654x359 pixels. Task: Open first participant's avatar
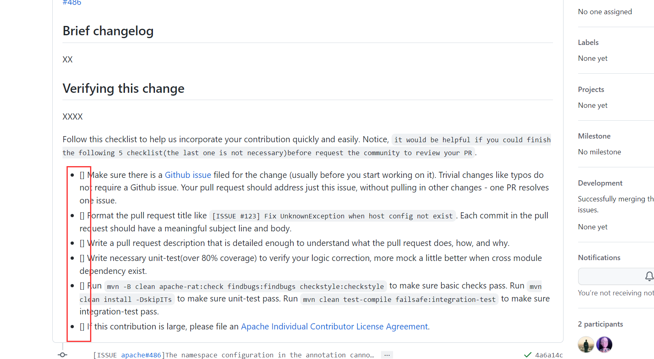586,344
